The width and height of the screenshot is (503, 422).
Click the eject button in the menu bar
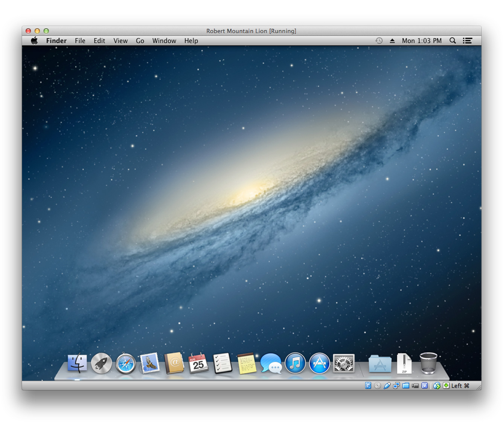(x=392, y=40)
